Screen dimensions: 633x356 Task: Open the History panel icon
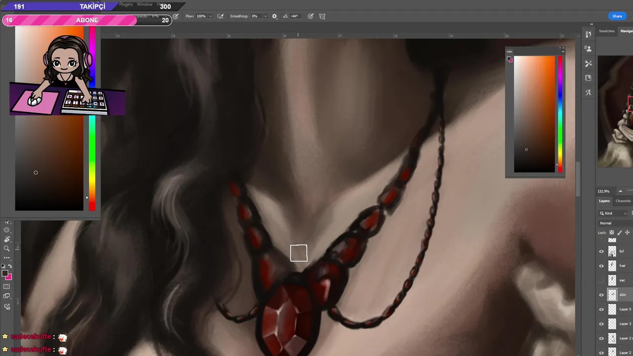(588, 34)
